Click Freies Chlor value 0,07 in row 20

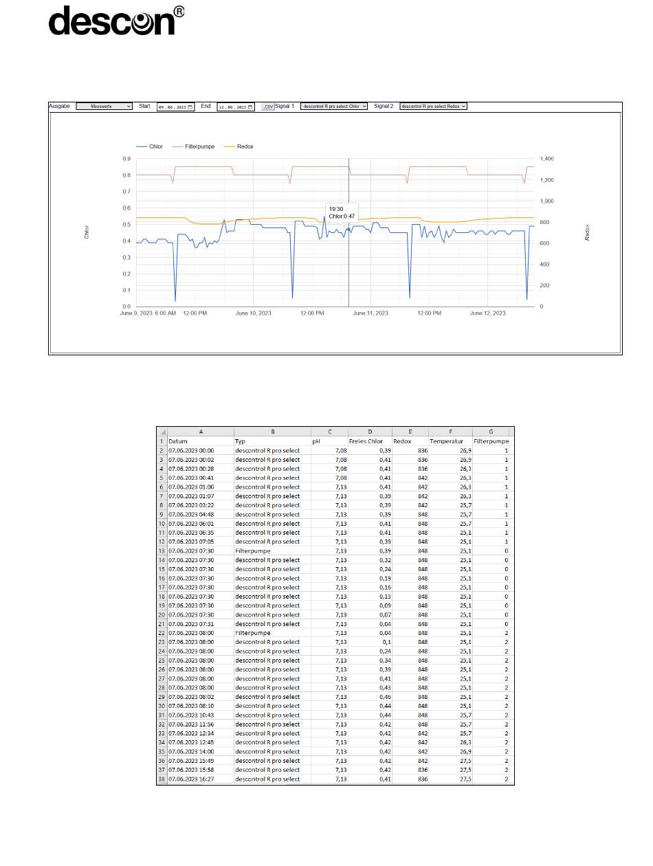[x=370, y=614]
